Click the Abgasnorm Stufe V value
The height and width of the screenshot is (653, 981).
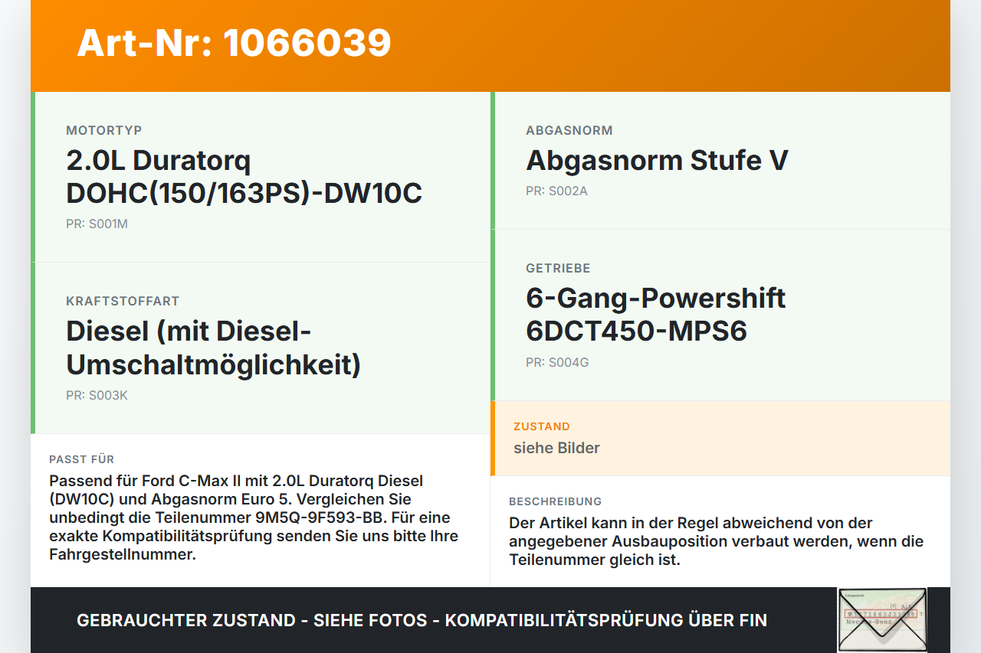tap(657, 160)
